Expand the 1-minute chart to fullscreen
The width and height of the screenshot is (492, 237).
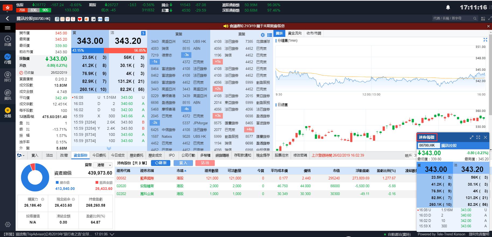click(485, 40)
